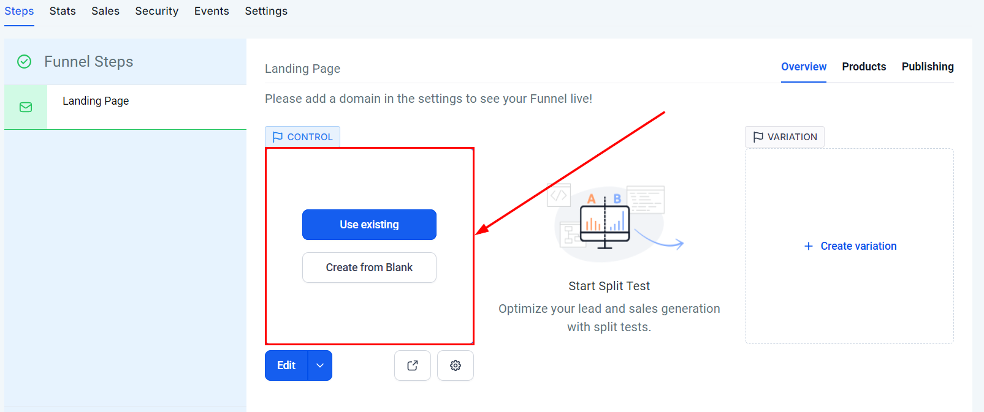This screenshot has width=984, height=412.
Task: Switch to the Products tab
Action: (x=864, y=67)
